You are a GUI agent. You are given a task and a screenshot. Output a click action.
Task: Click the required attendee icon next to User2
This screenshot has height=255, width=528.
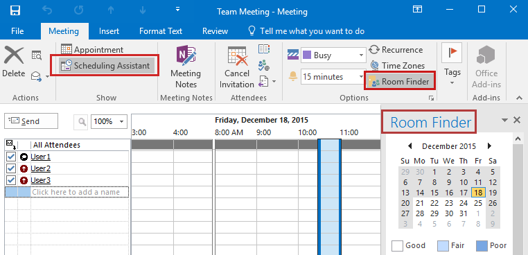24,168
